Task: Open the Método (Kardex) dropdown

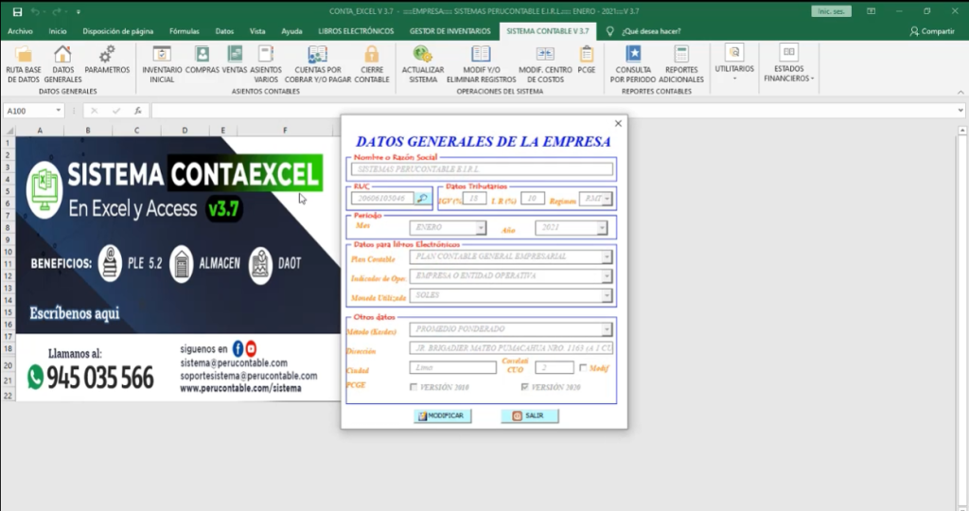Action: (607, 329)
